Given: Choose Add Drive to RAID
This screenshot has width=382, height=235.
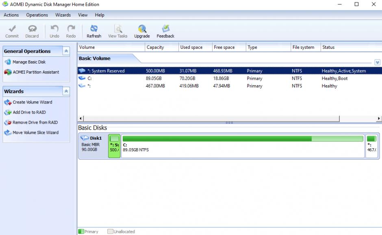Looking at the screenshot, I should (29, 112).
